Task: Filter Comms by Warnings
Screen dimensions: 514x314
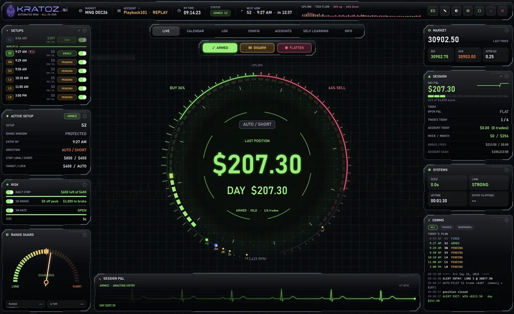Action: pos(465,227)
